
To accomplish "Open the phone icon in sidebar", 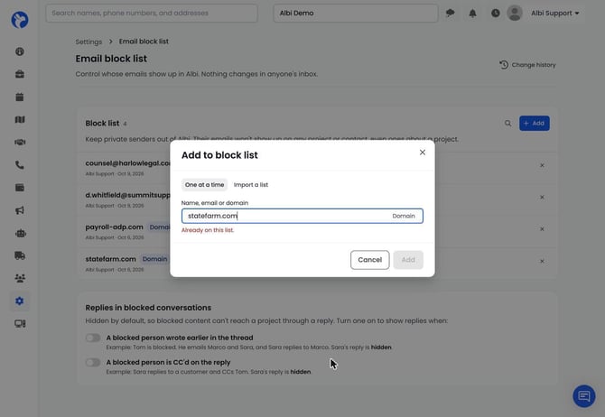I will click(20, 165).
